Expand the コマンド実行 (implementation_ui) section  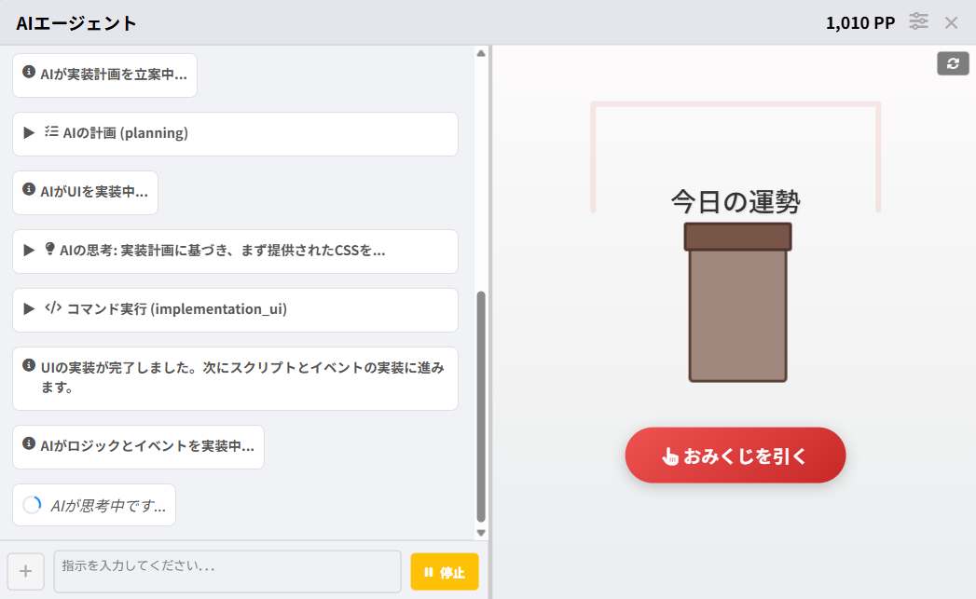click(30, 309)
